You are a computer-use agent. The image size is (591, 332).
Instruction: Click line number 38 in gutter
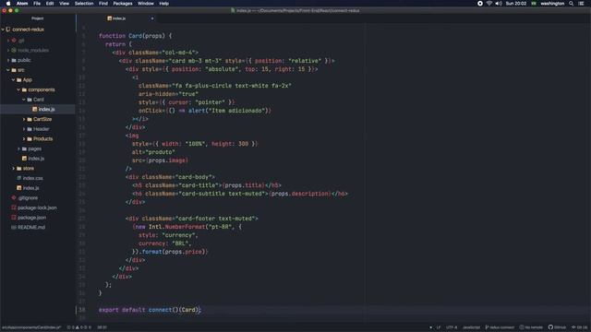[x=82, y=310]
